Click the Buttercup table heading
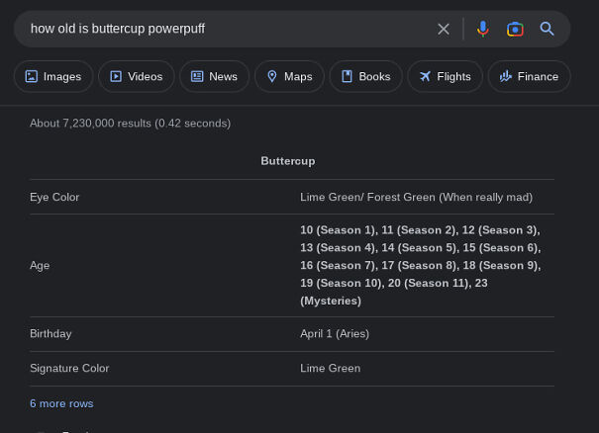The width and height of the screenshot is (599, 433). [288, 160]
